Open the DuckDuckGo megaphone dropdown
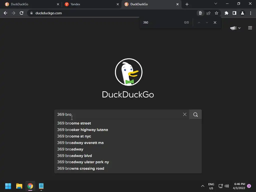Image resolution: width=256 pixels, height=192 pixels. 235,28
